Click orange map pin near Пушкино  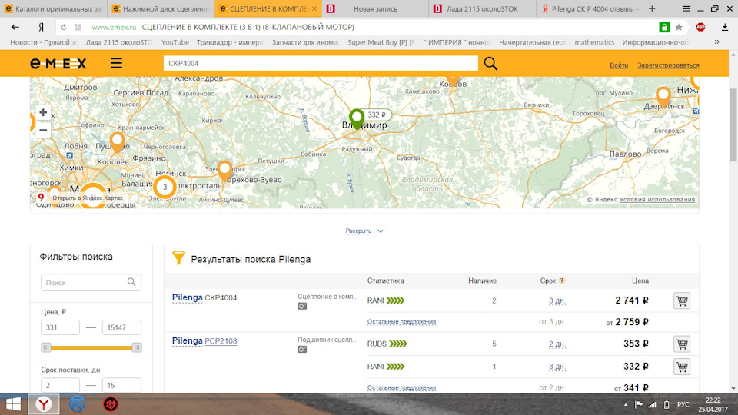[117, 142]
